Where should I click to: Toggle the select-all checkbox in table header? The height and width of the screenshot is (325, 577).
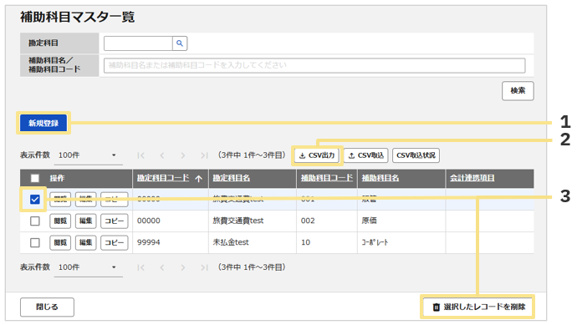click(35, 178)
